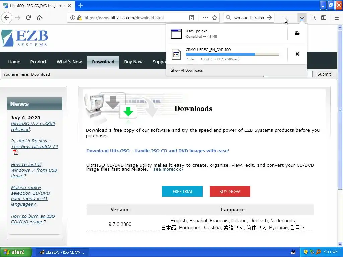
Task: Open the Library toolbar icon
Action: [313, 18]
